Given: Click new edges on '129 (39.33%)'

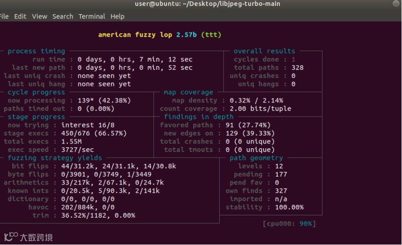Looking at the screenshot, I should coord(250,133).
